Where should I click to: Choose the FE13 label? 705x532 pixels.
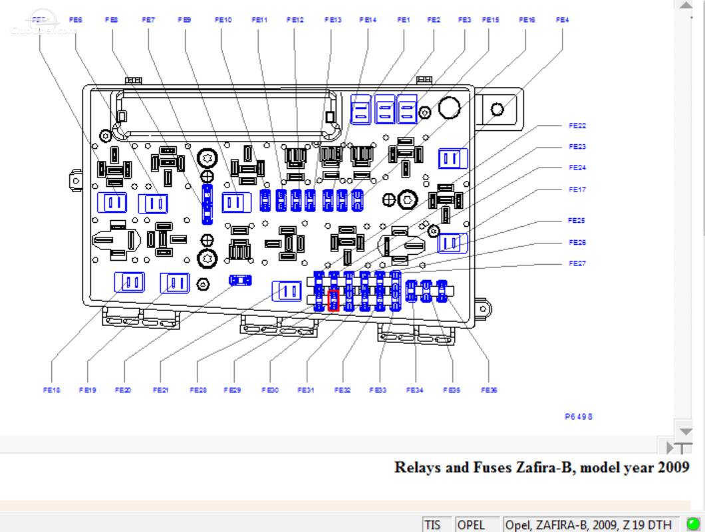coord(333,20)
